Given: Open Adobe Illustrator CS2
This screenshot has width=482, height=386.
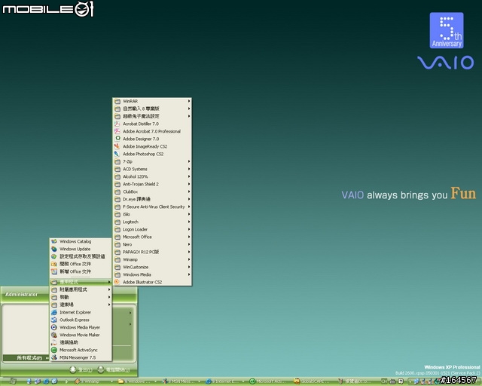Looking at the screenshot, I should click(152, 282).
